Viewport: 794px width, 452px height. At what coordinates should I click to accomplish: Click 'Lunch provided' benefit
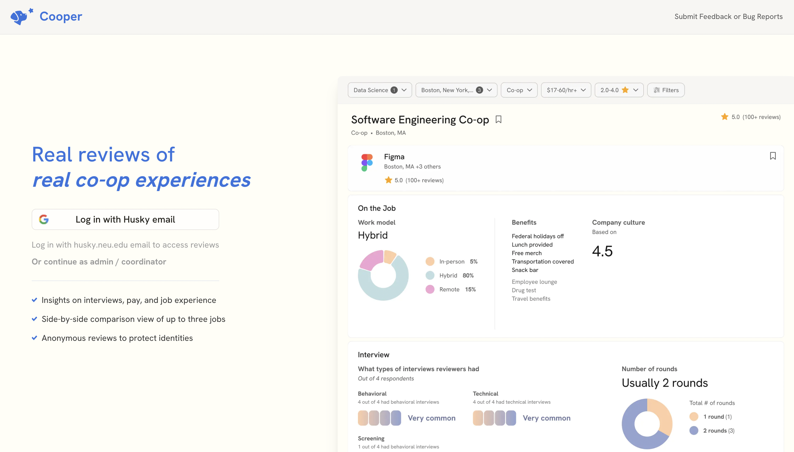coord(532,245)
